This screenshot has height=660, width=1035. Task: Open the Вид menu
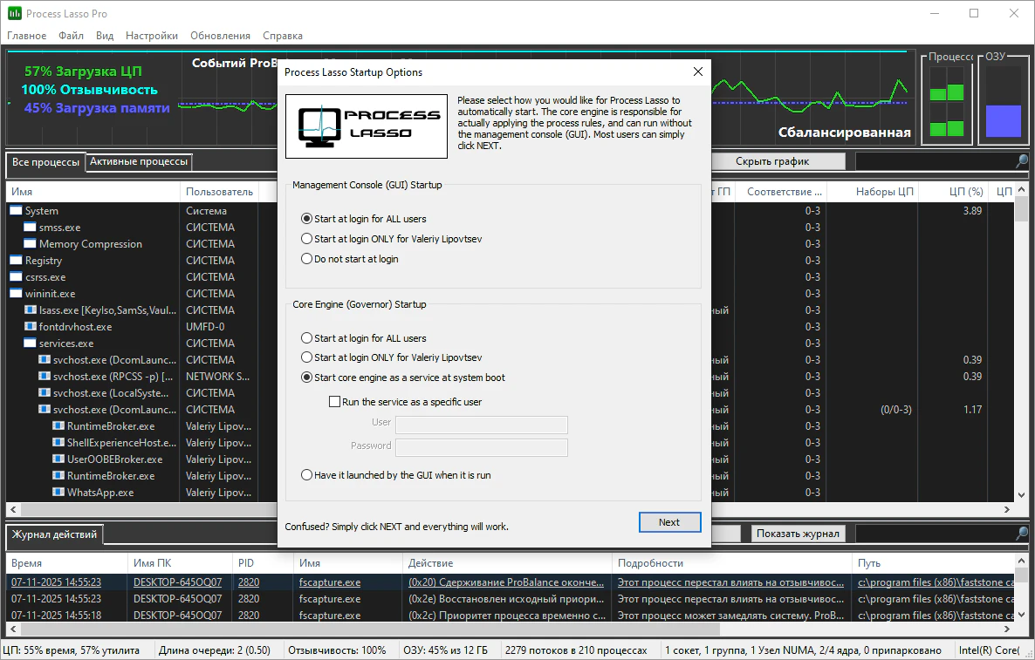[x=105, y=36]
